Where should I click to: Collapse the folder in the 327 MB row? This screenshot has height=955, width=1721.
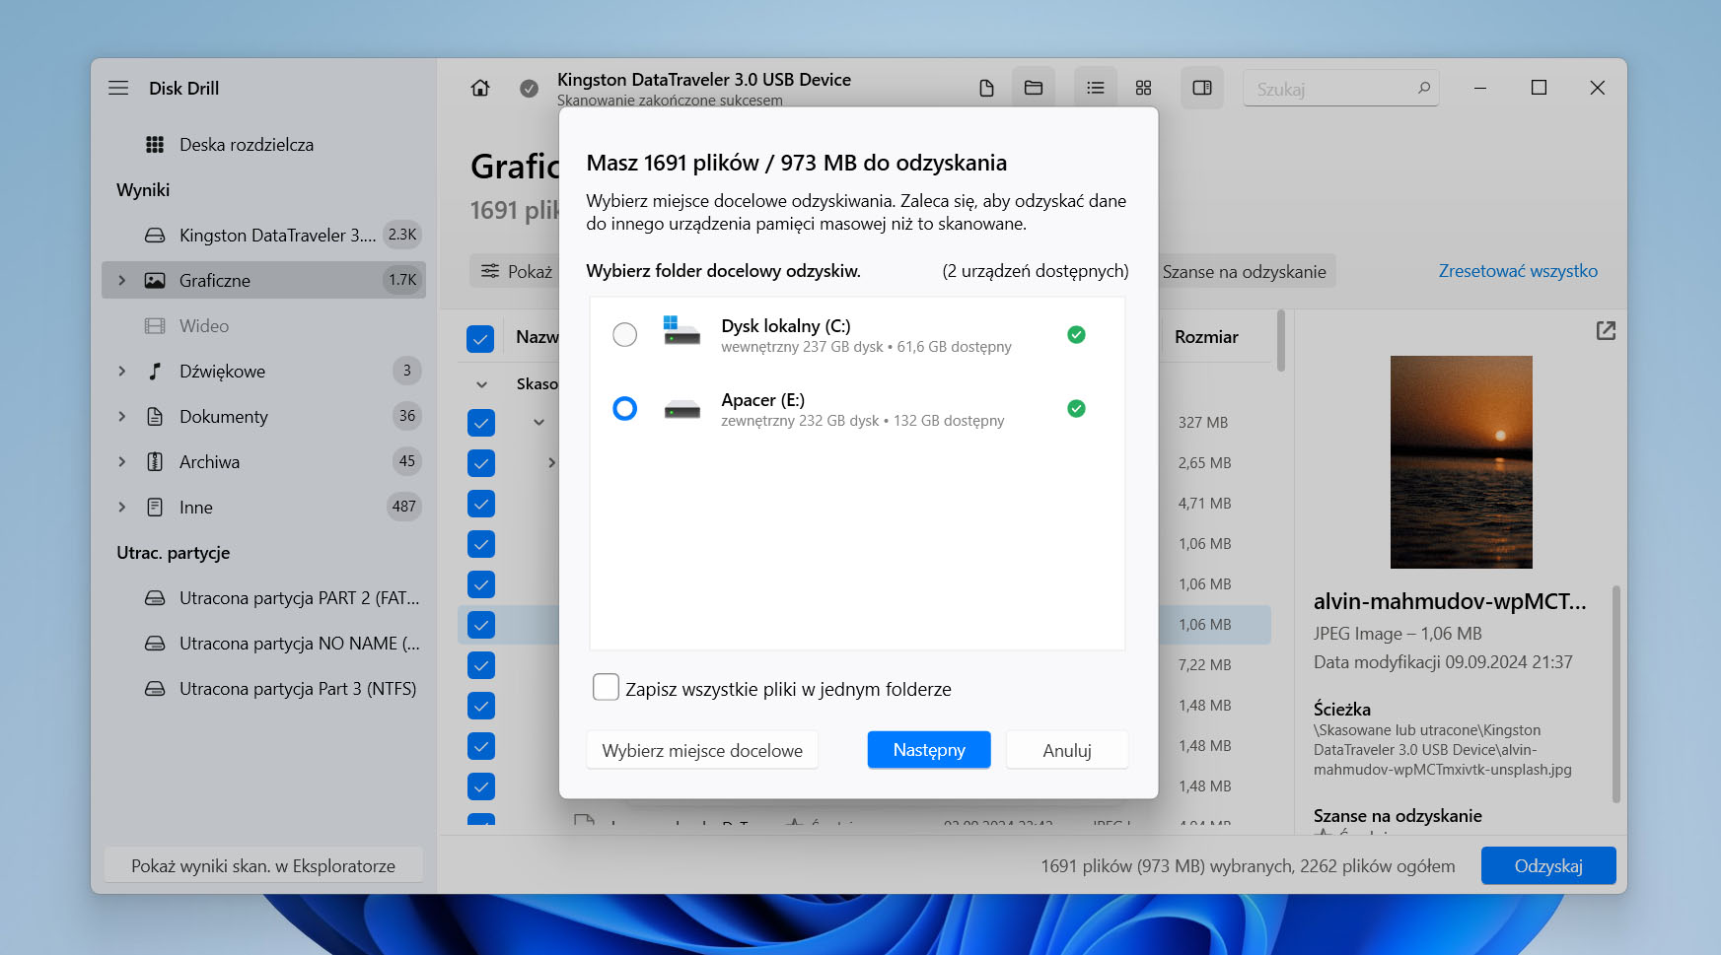(x=538, y=422)
